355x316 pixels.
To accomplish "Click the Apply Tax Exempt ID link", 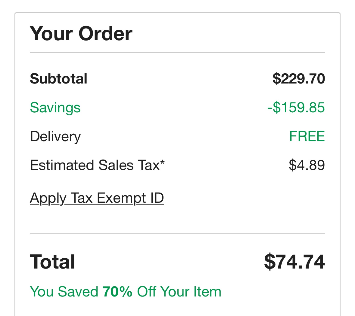I will pyautogui.click(x=97, y=198).
